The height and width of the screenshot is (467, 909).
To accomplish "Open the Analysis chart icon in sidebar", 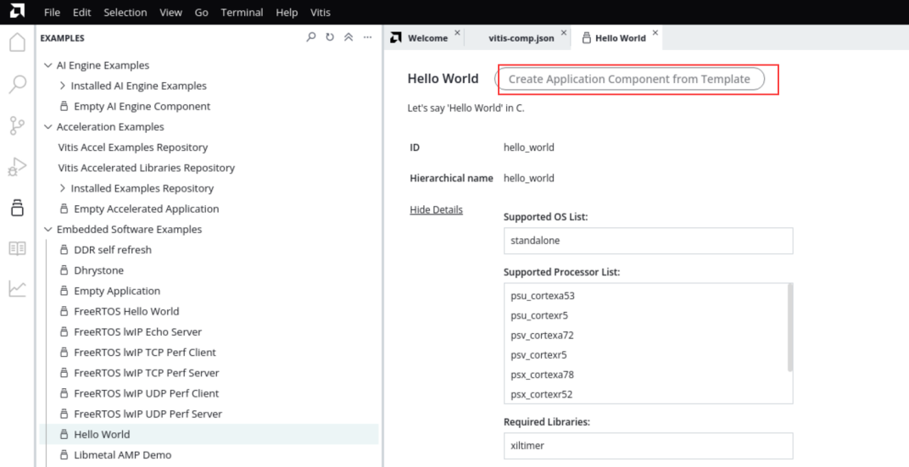I will pos(18,288).
